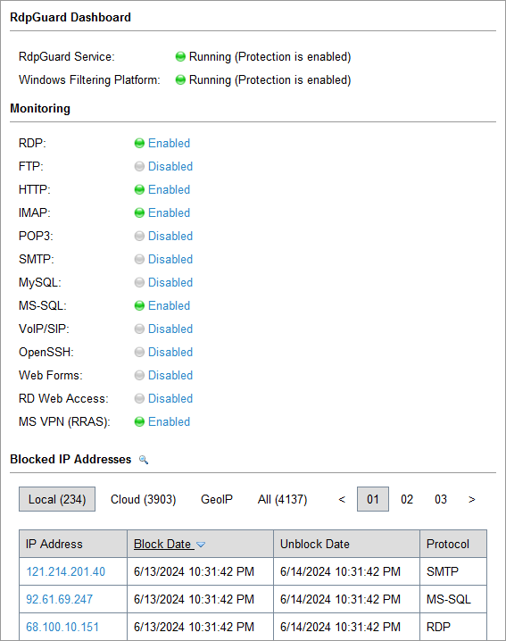Enable POP3 monitoring via Disabled link
This screenshot has width=506, height=641.
coord(170,236)
